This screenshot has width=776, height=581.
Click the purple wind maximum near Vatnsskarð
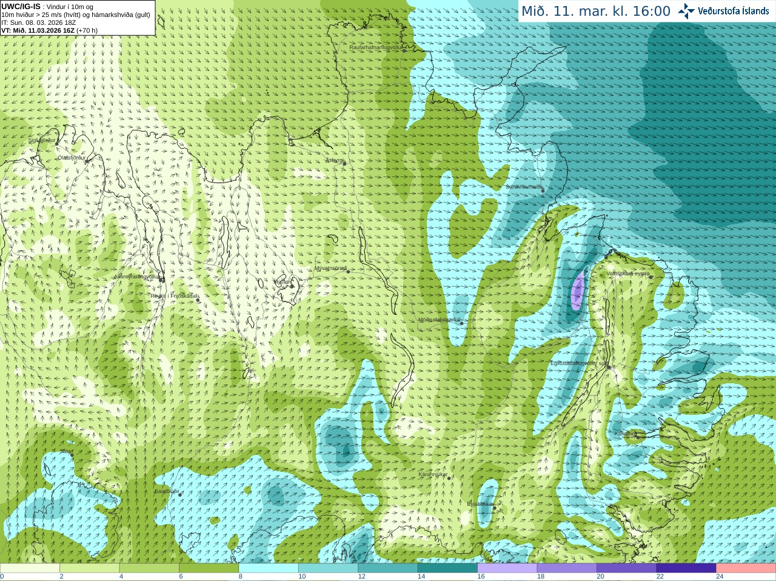[x=577, y=291]
